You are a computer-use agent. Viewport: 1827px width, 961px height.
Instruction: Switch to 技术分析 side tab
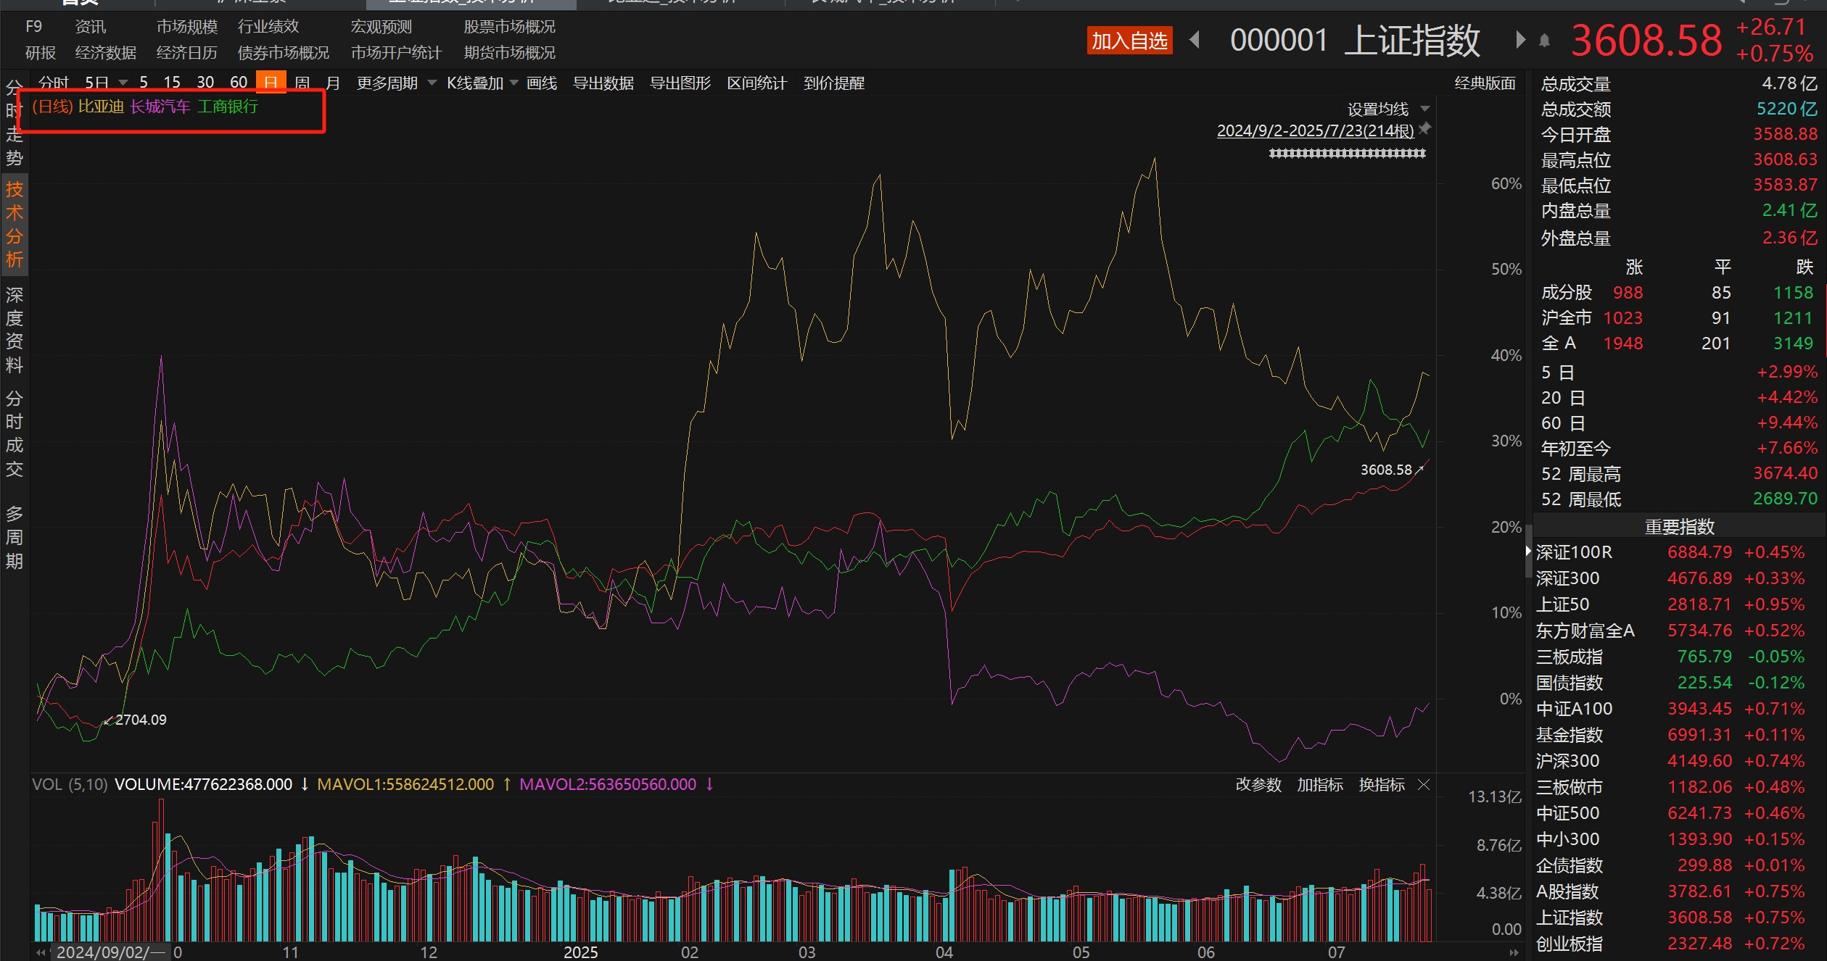coord(15,225)
